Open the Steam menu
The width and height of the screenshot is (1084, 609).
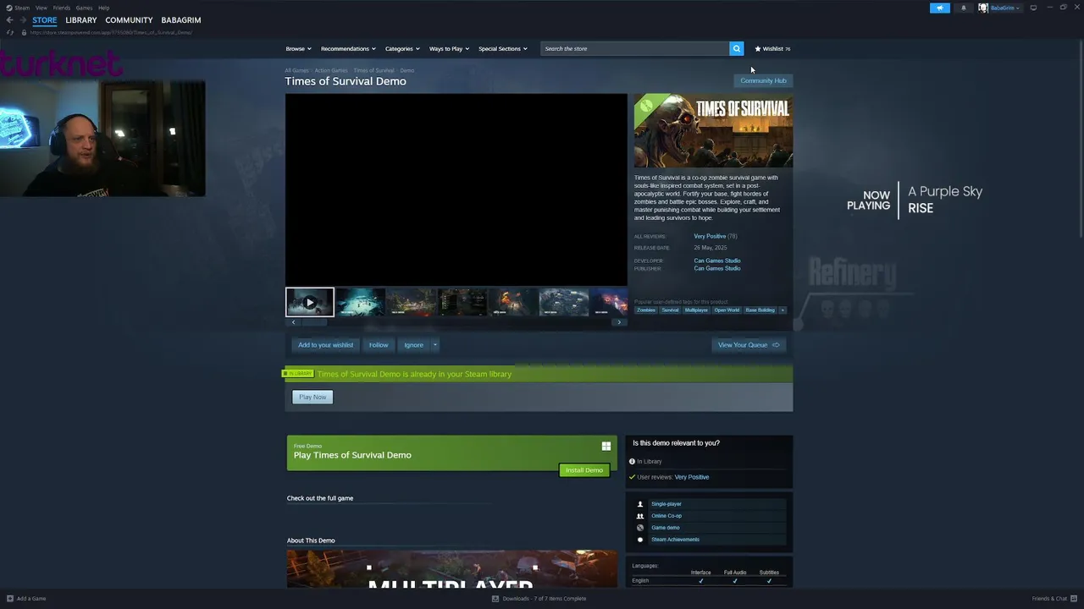(x=22, y=8)
